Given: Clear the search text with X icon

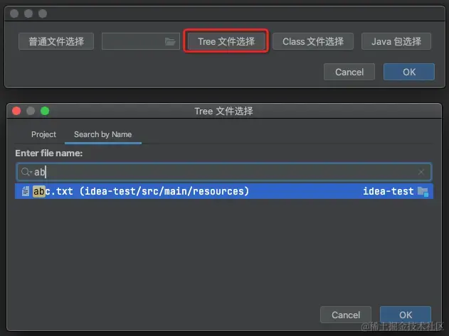Looking at the screenshot, I should (421, 172).
